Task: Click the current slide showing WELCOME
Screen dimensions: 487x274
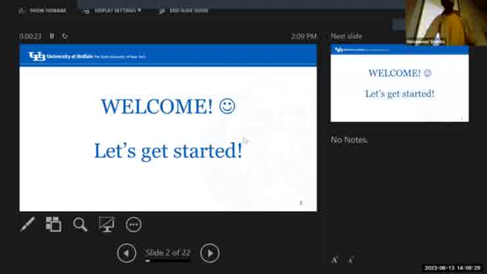Action: point(168,129)
